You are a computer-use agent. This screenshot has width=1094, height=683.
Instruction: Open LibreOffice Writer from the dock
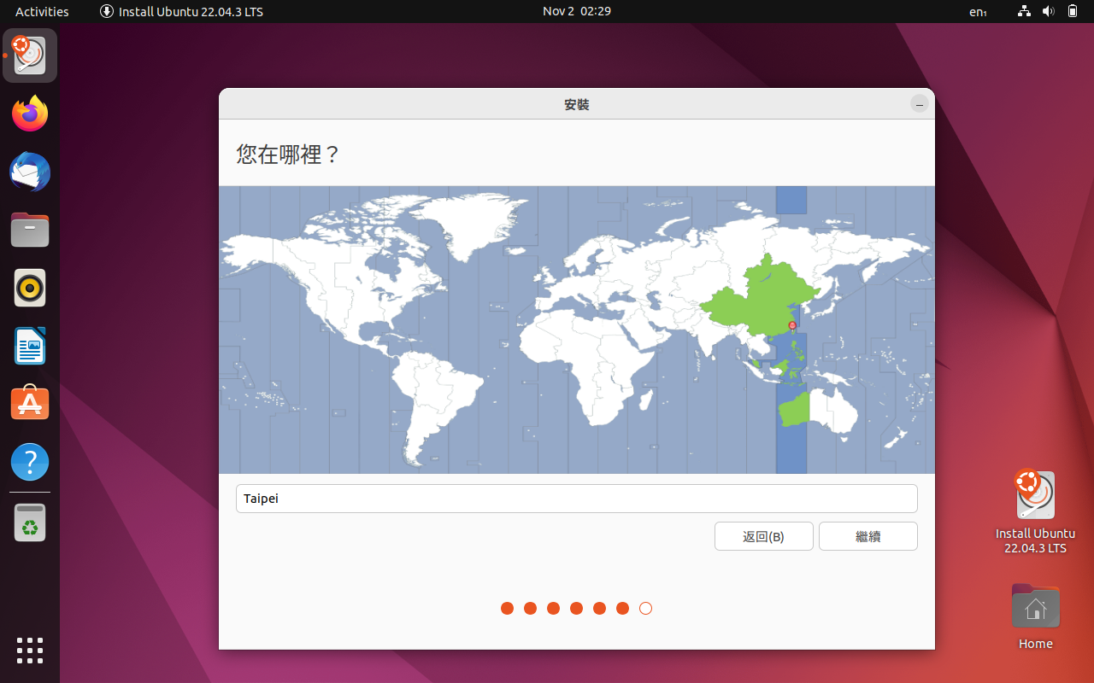pyautogui.click(x=30, y=346)
